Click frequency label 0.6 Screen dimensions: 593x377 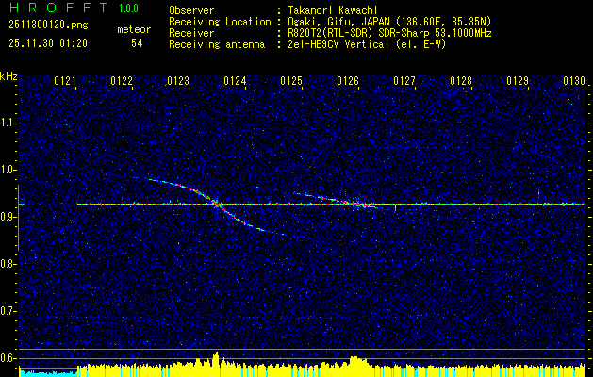coord(8,358)
